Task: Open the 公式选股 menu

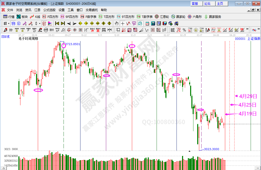Action: coord(49,10)
